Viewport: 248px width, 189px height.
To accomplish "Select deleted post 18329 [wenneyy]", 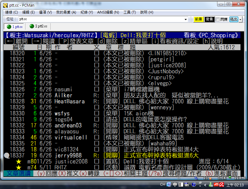I will [122, 107].
